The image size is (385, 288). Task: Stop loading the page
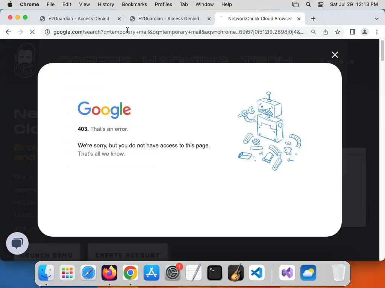pyautogui.click(x=32, y=32)
